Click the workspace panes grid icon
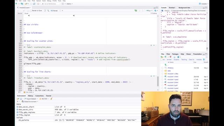 pos(63,4)
